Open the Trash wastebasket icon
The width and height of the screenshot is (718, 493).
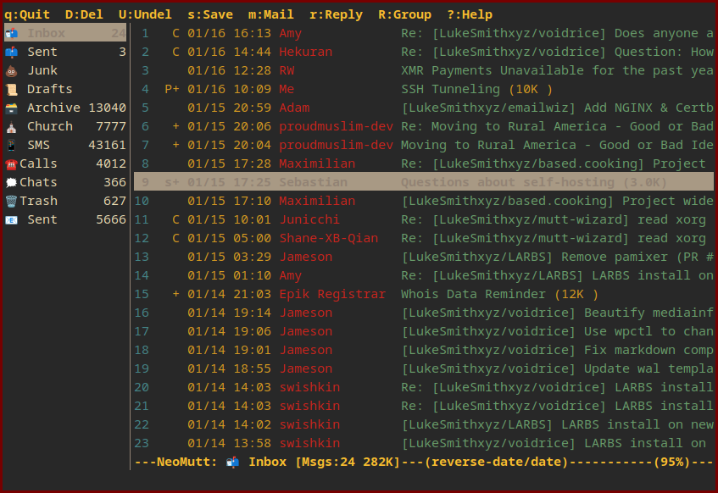point(12,201)
